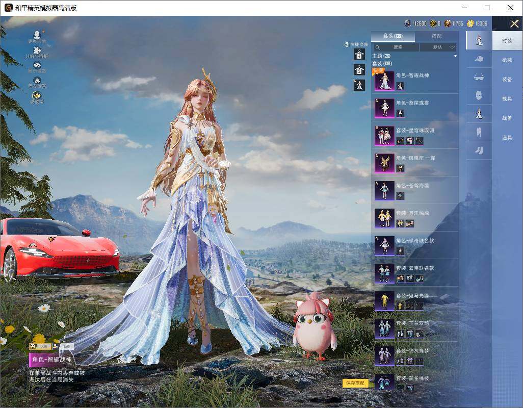
Task: Open the puzzle-piece decompose icon
Action: tap(37, 52)
